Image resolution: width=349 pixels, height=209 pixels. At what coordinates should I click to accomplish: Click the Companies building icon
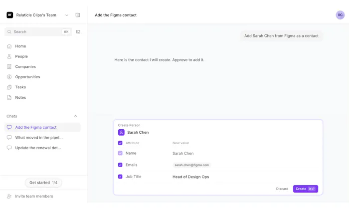tap(9, 66)
